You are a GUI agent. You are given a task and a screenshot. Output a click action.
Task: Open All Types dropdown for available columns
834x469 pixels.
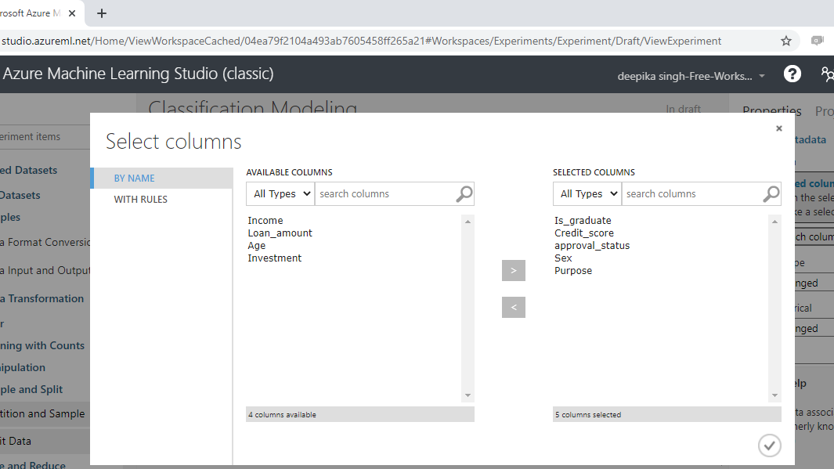280,194
